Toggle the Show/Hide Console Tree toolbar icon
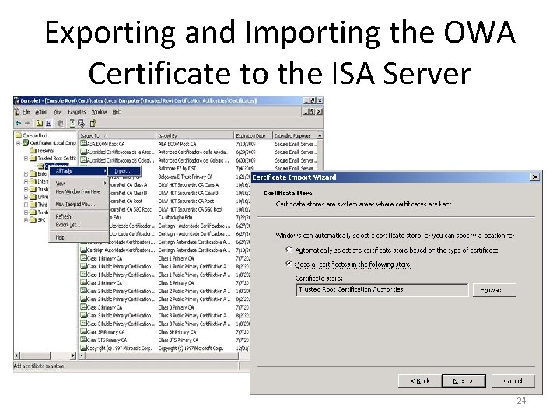The image size is (560, 420). pos(48,123)
